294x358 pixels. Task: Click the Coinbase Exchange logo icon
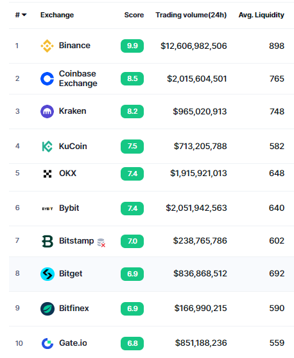pos(48,79)
